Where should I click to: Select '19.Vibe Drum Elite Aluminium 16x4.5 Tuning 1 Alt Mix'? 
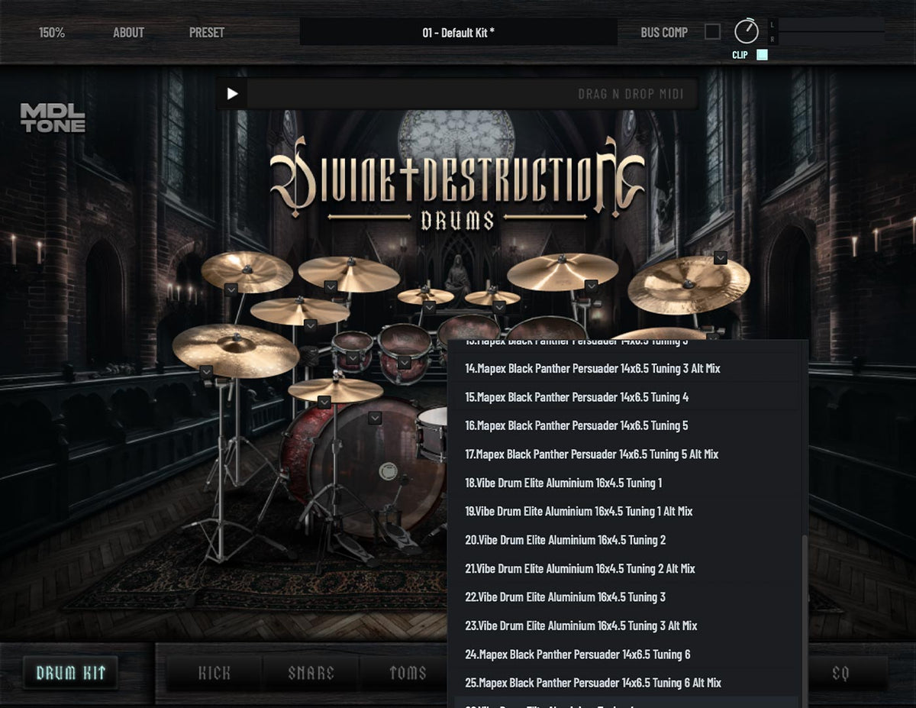(626, 511)
